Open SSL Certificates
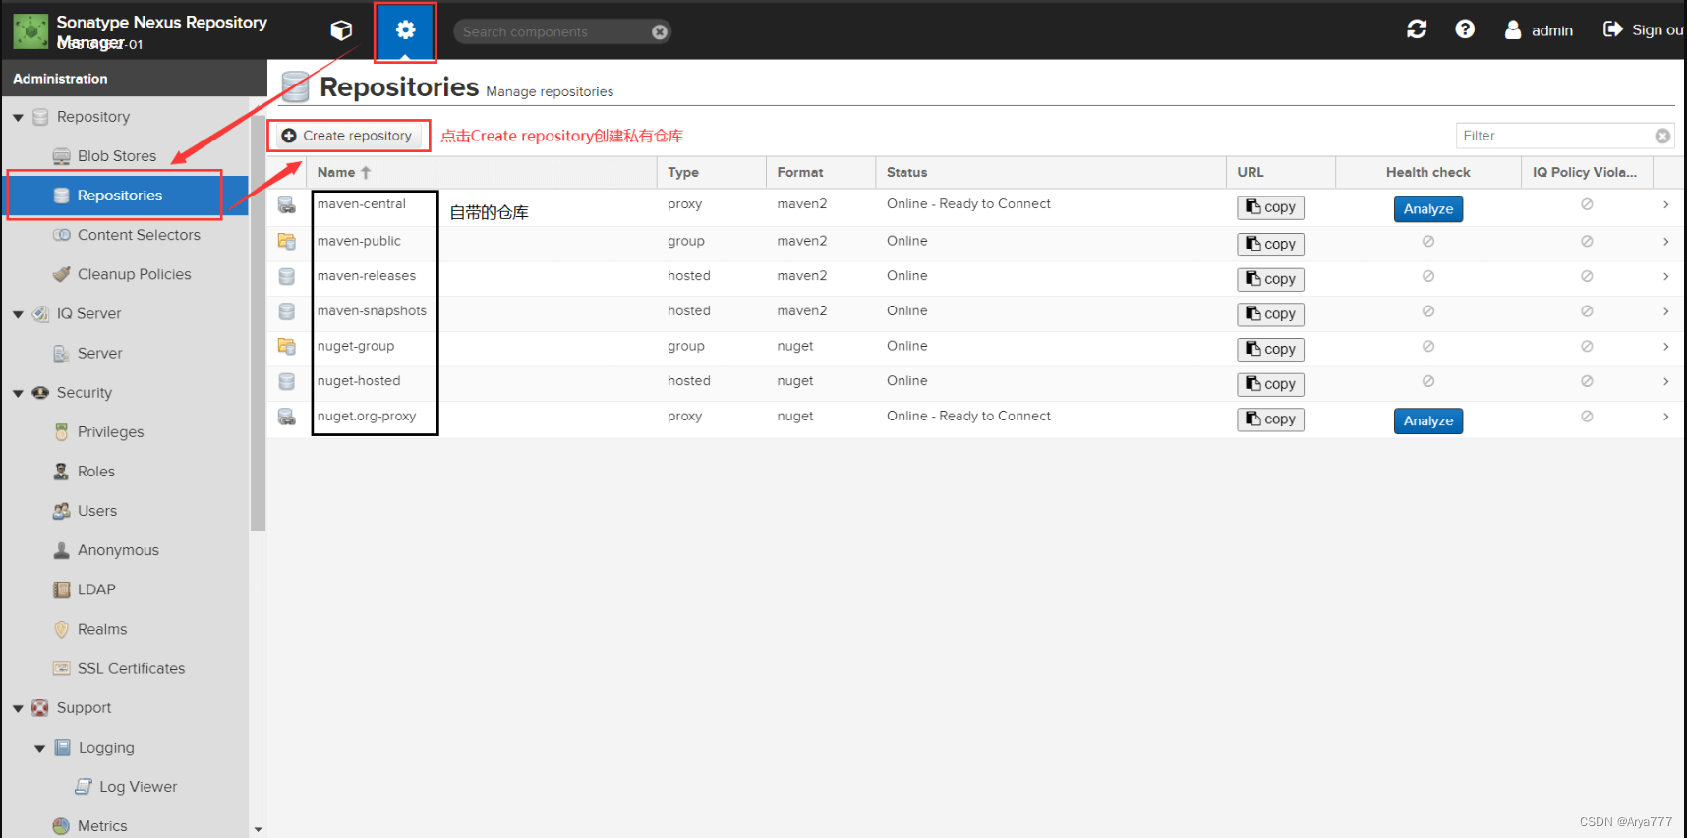Viewport: 1687px width, 838px height. (x=131, y=668)
